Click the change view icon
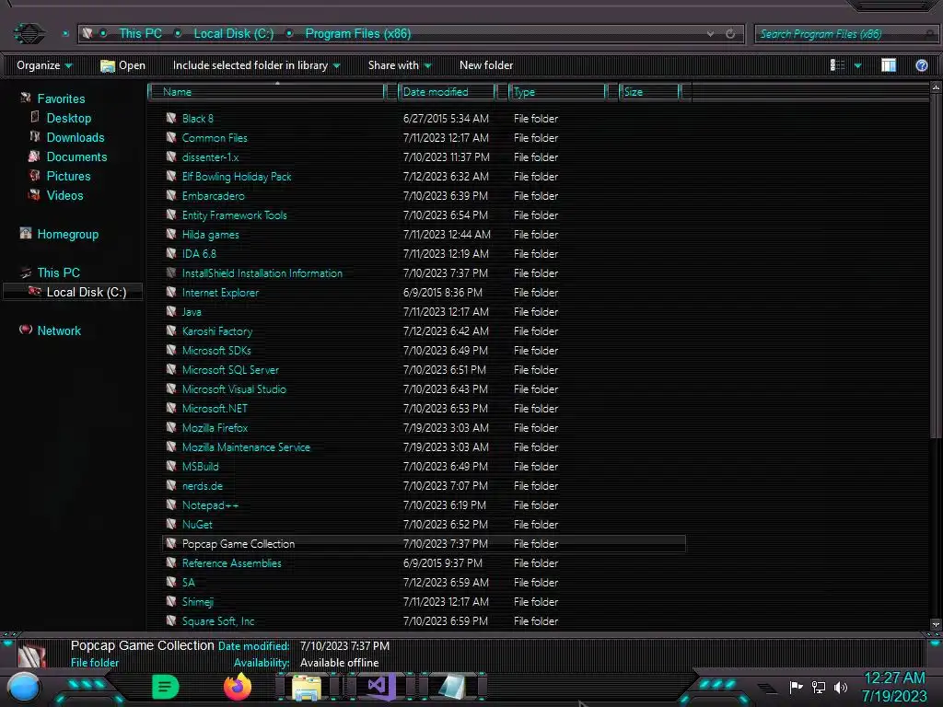Viewport: 943px width, 707px height. pos(837,65)
